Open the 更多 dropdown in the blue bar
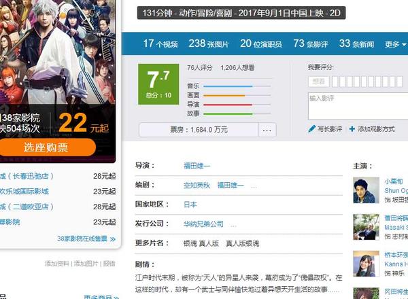Image resolution: width=408 pixels, height=299 pixels. point(396,44)
